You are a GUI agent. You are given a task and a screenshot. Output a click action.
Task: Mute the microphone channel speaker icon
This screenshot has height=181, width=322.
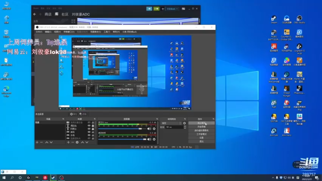[149, 129]
